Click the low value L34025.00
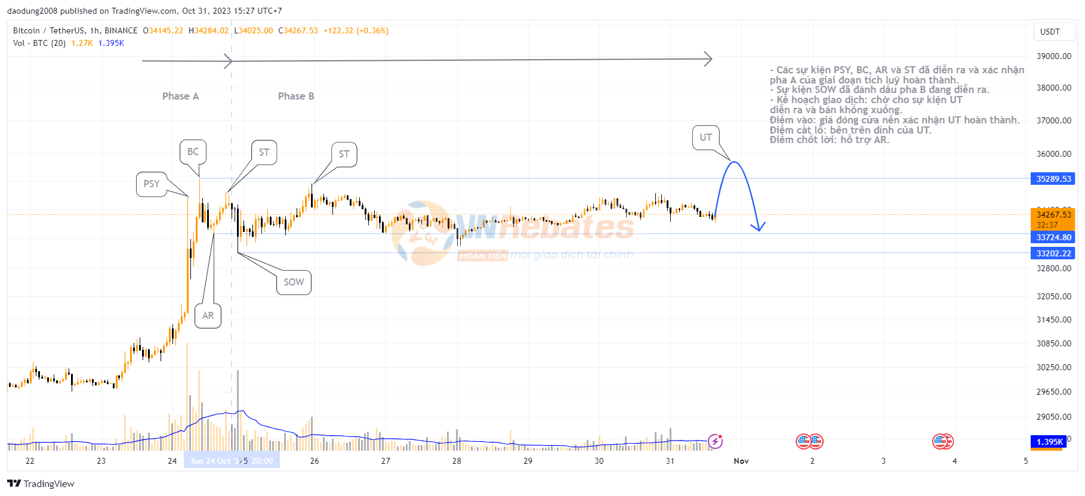1085x496 pixels. (x=253, y=30)
